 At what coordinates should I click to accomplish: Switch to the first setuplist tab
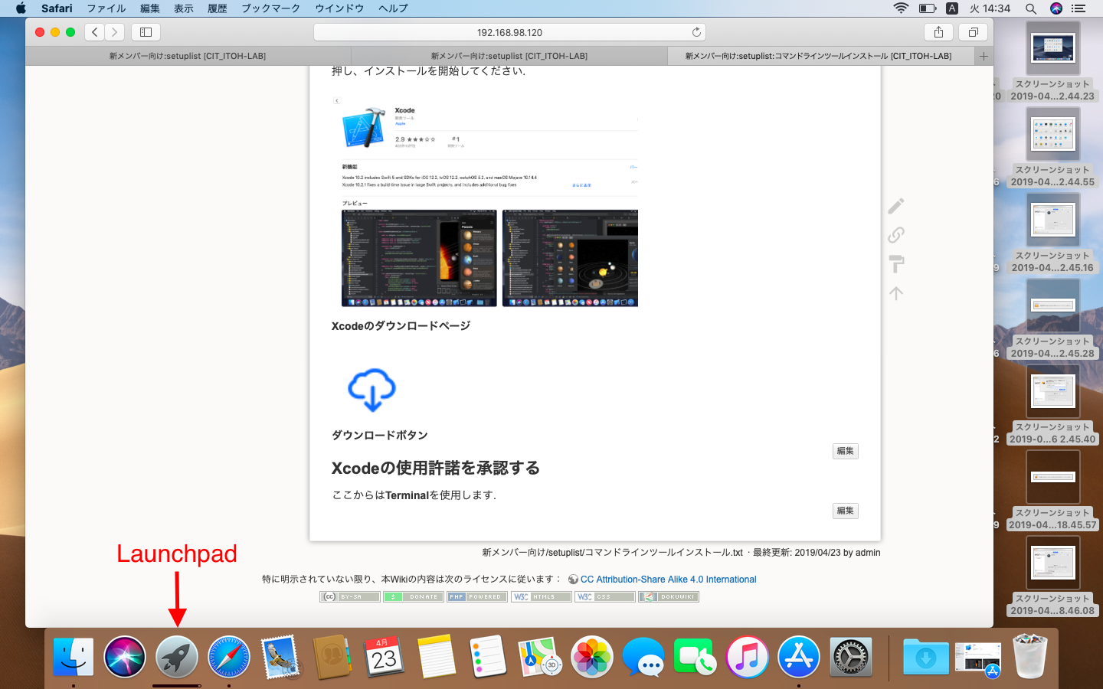(188, 56)
